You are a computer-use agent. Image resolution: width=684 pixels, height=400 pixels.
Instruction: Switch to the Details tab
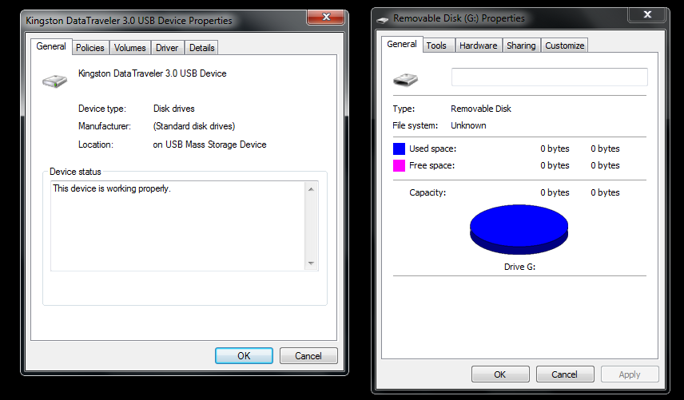201,48
